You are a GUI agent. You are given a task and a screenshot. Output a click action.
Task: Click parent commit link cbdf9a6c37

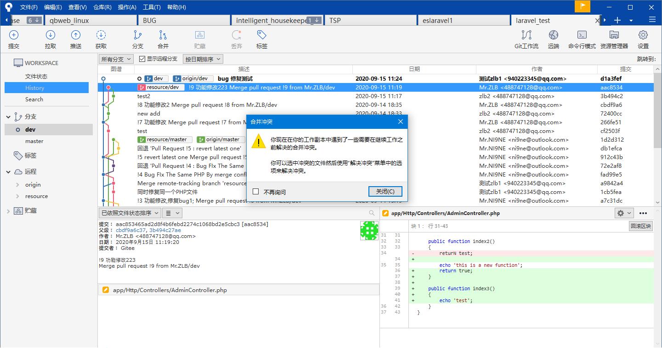pyautogui.click(x=131, y=230)
